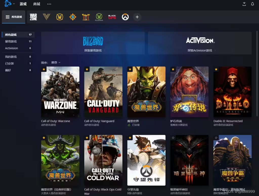Open Diablo II: Resurrected cover art

coord(233,92)
